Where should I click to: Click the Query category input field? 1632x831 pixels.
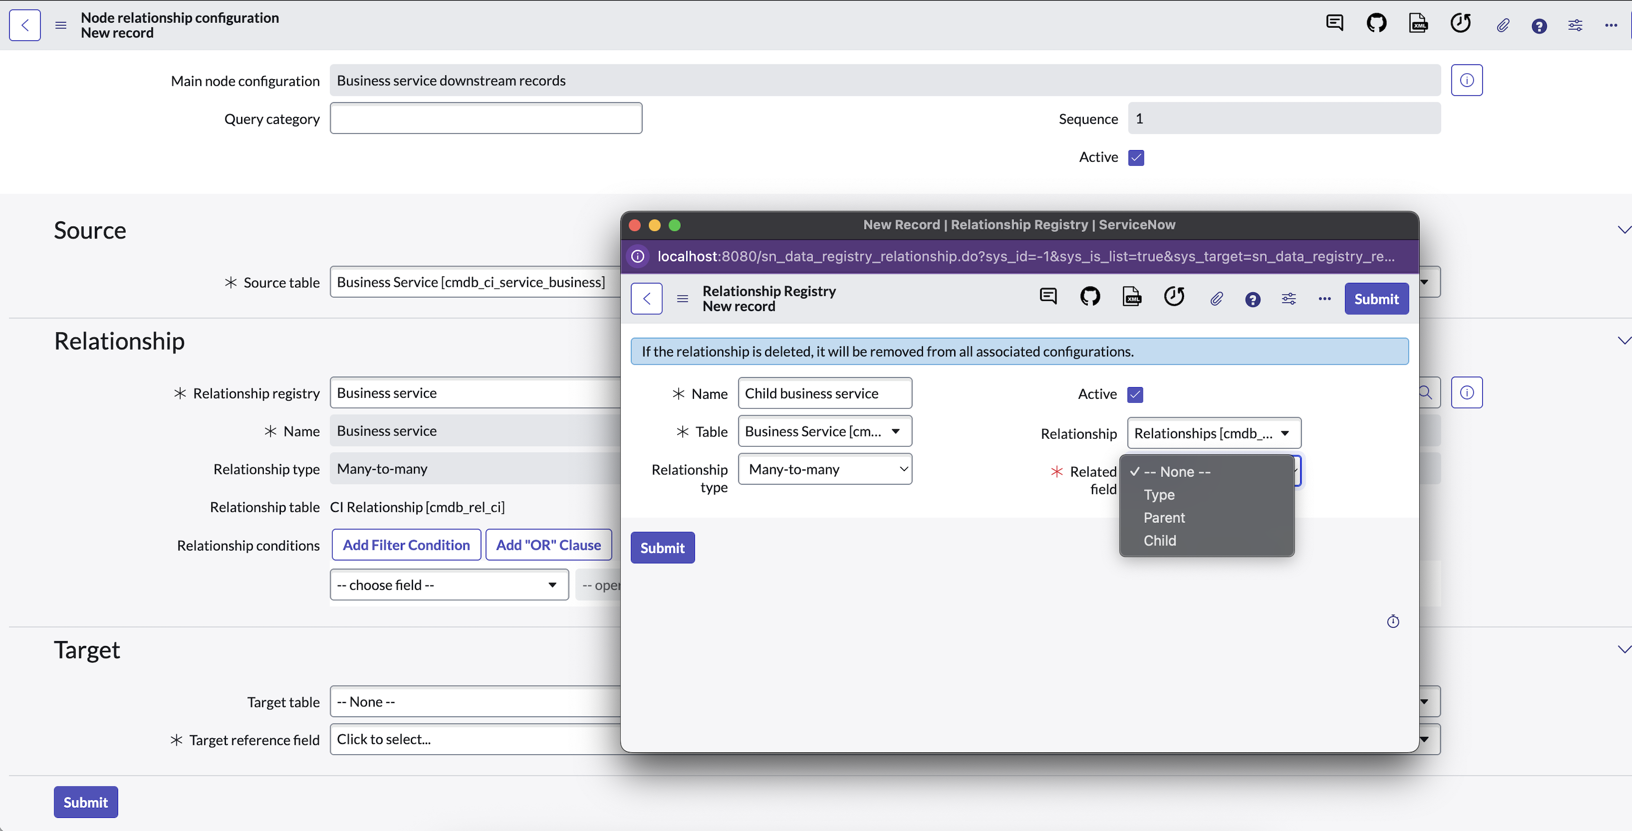click(486, 118)
